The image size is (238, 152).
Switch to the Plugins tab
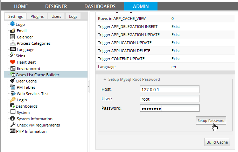point(37,16)
